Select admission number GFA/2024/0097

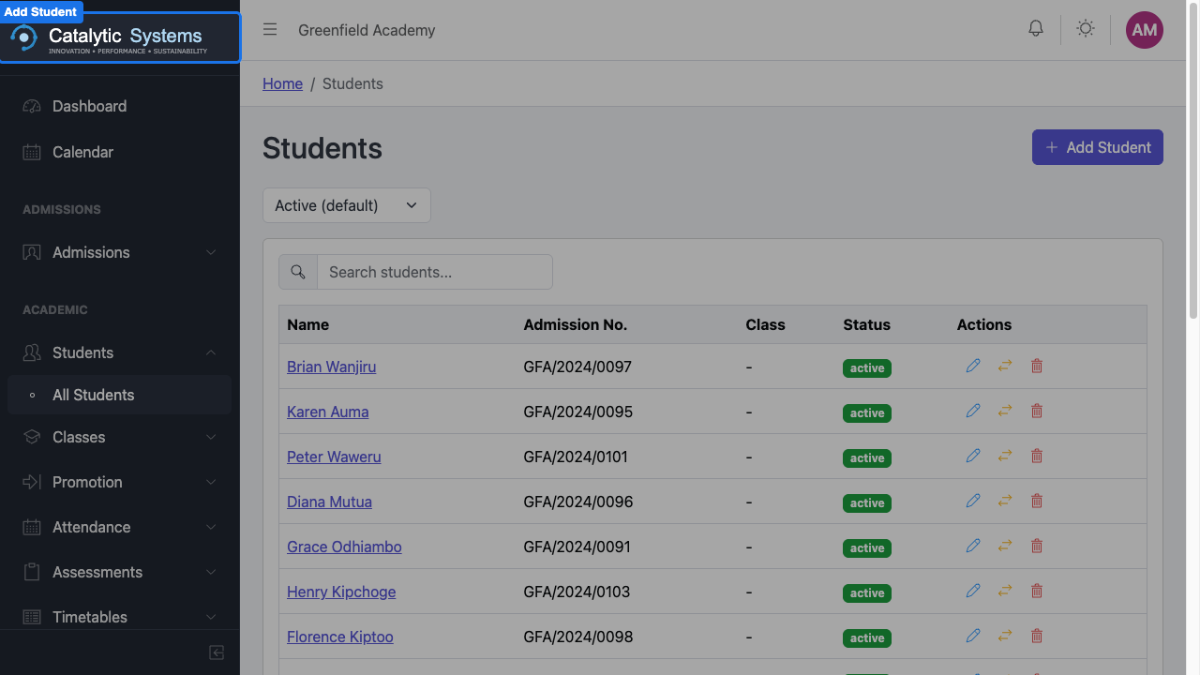coord(577,367)
